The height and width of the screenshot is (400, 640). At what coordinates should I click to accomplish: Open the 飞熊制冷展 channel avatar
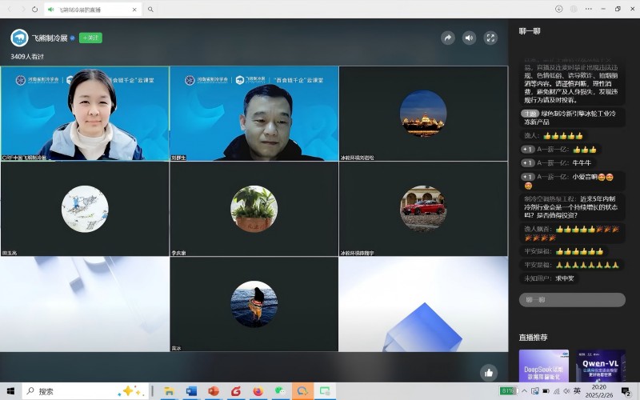tap(19, 38)
